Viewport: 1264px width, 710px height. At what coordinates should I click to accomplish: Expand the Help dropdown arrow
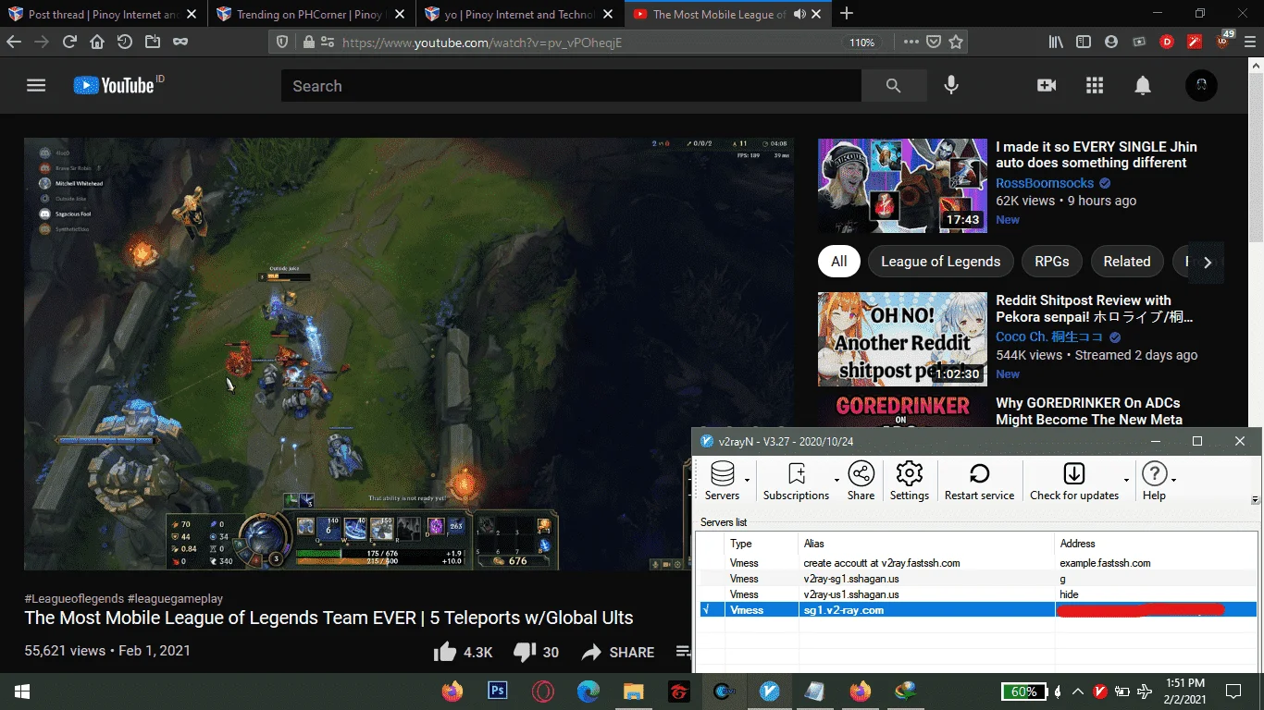[x=1173, y=481]
